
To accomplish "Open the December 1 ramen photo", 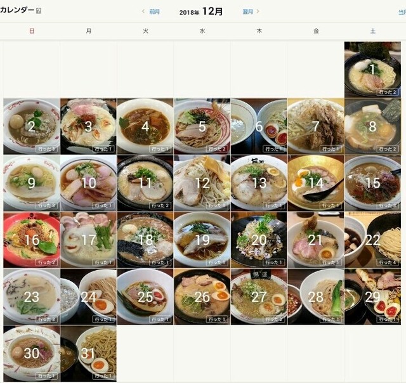I will (372, 70).
